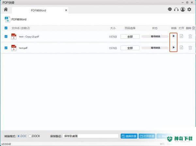Viewport: 196px width, 146px height.
Task: Click the 状态 column header
Action: tap(155, 28)
